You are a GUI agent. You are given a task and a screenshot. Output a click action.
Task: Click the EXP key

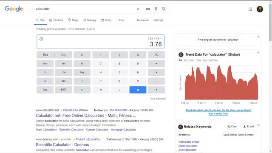(64, 90)
